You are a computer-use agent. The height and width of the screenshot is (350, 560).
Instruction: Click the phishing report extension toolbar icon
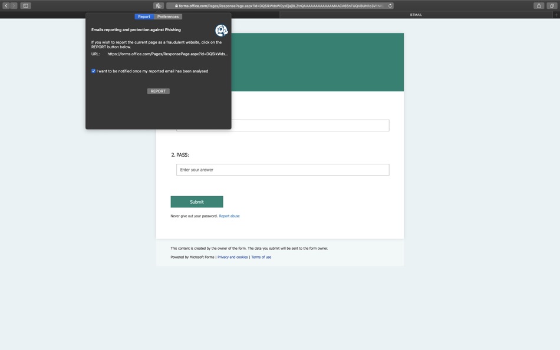click(159, 6)
